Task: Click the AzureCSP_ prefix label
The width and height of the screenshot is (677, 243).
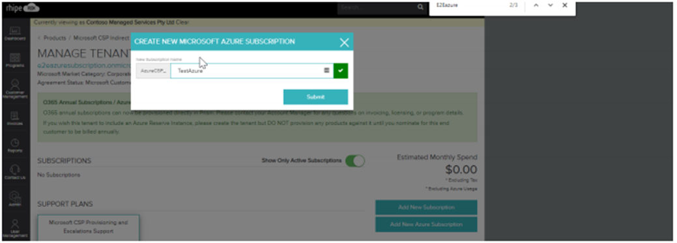Action: coord(153,70)
